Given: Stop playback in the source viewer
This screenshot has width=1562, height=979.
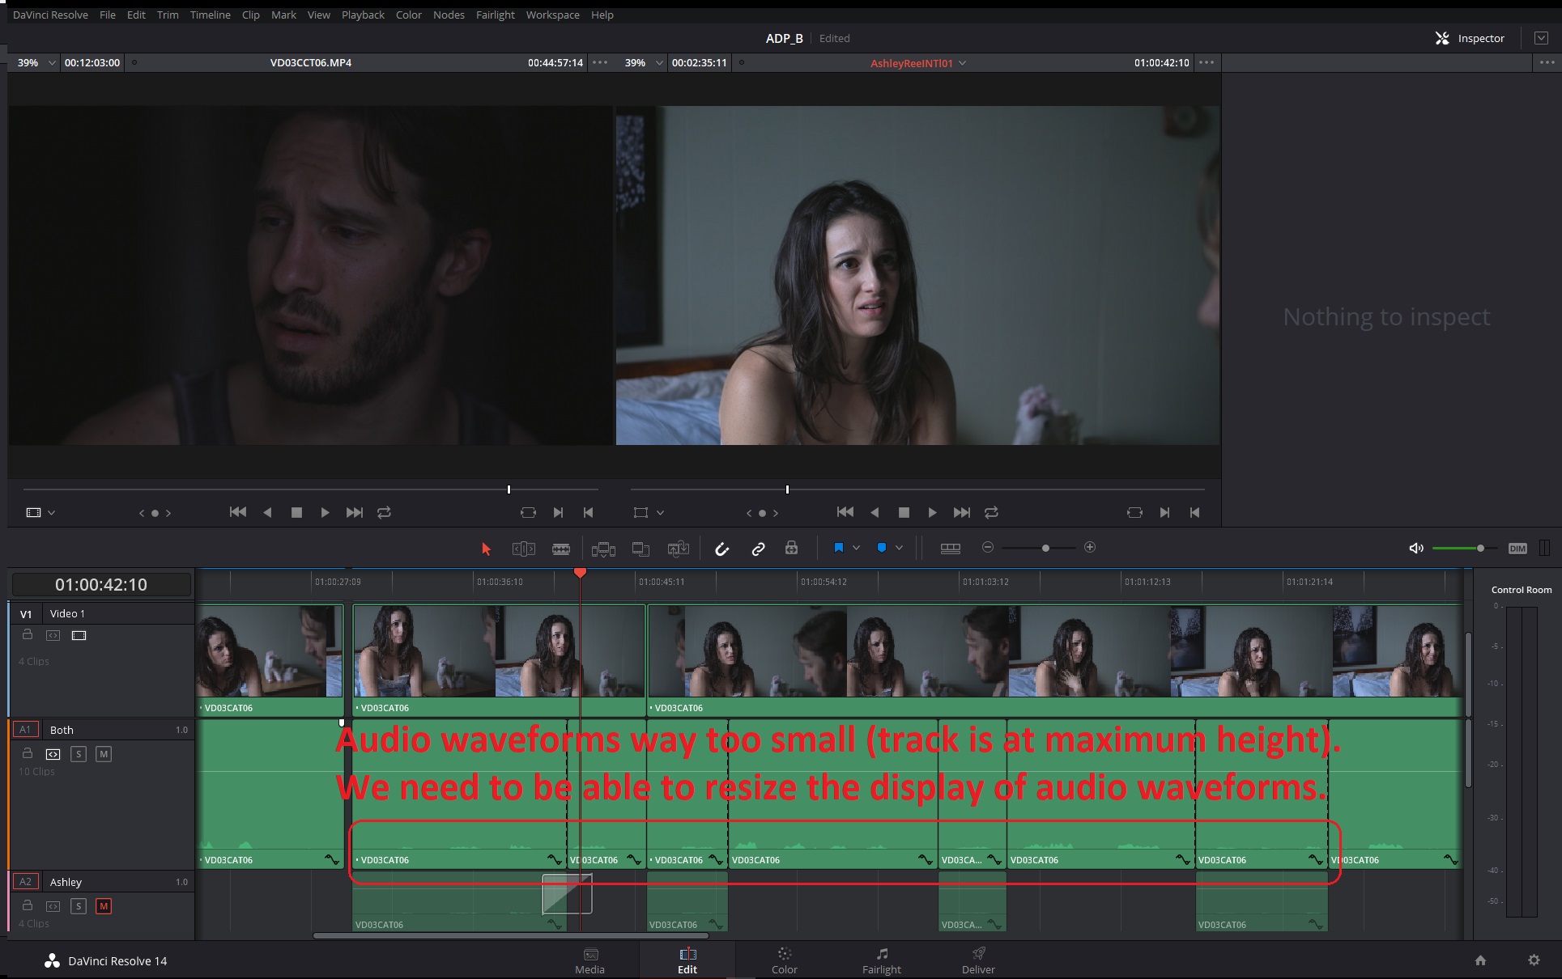Looking at the screenshot, I should (296, 512).
